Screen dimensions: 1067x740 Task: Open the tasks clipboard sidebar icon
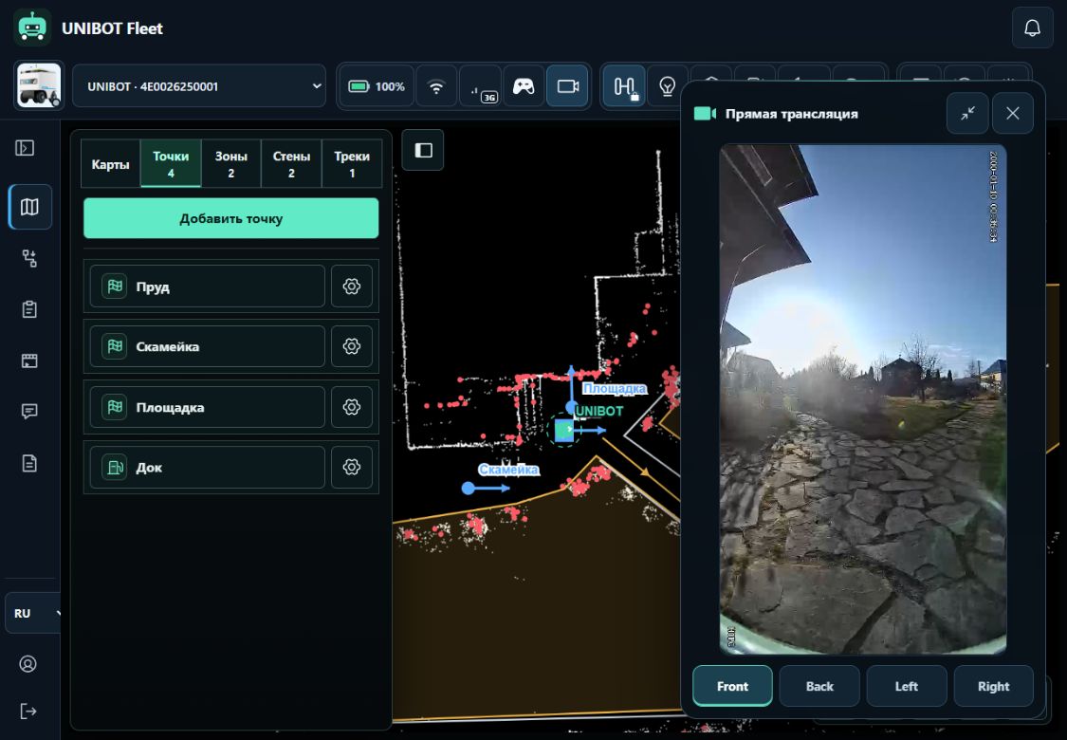tap(29, 309)
